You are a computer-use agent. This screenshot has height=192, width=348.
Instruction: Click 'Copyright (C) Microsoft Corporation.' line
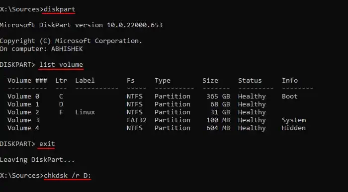(71, 41)
